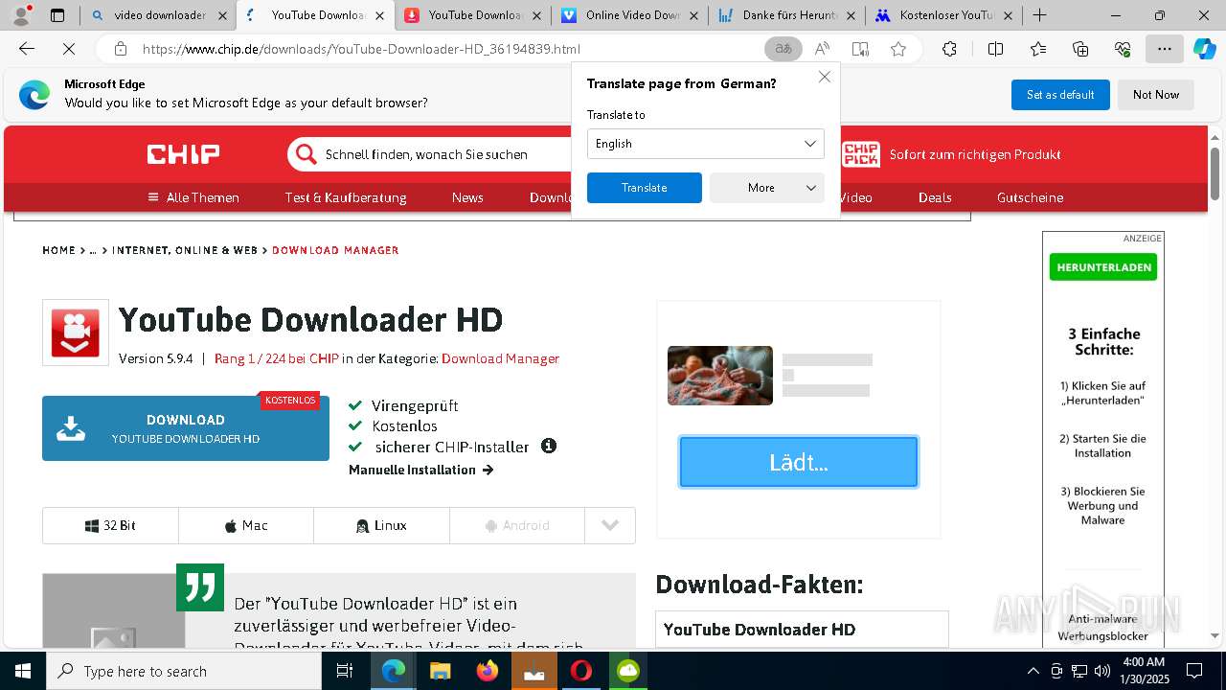Open Deals menu item

click(935, 197)
